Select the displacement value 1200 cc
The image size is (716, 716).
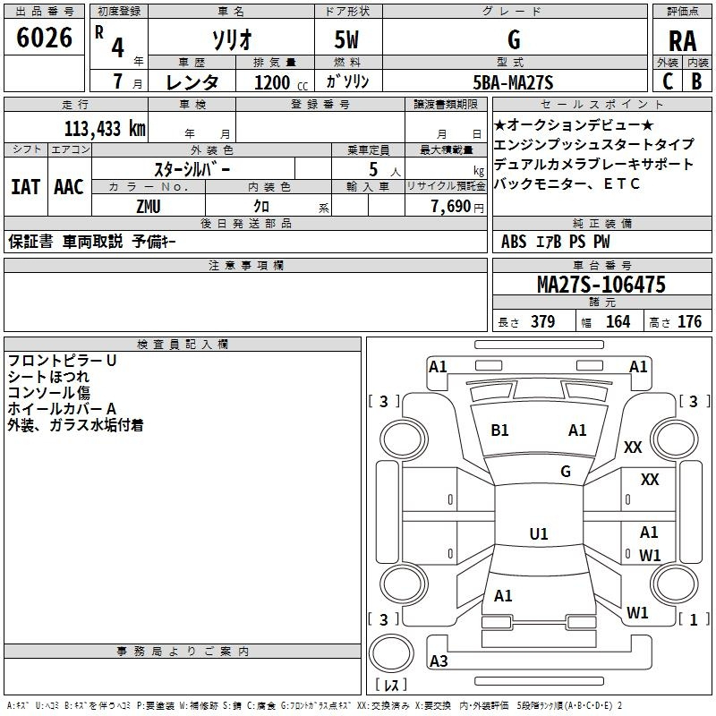281,82
